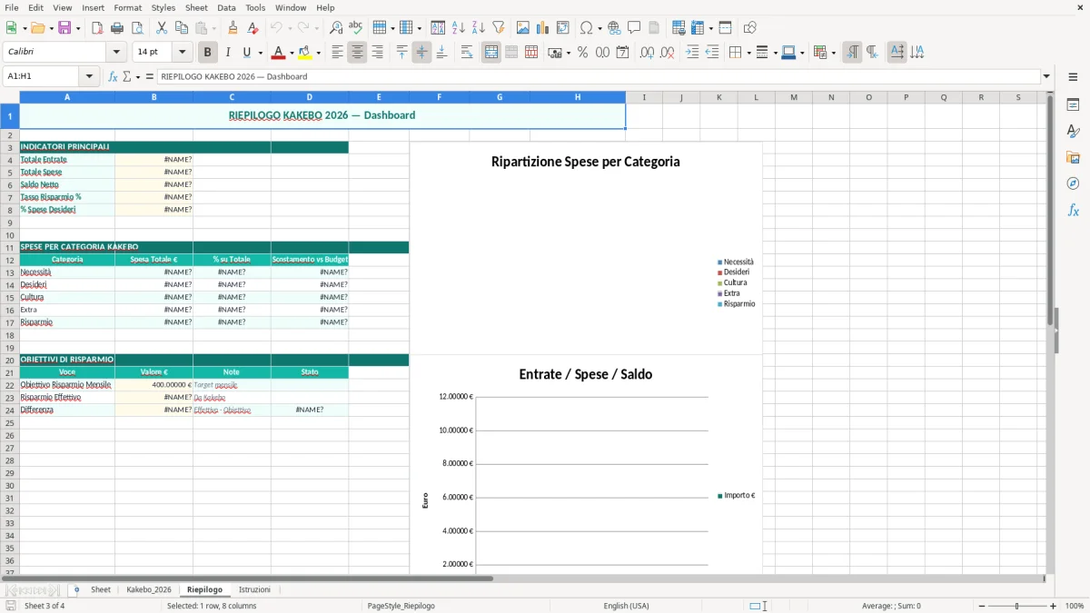This screenshot has width=1090, height=613.
Task: Apply the yellow background color swatch
Action: (305, 53)
